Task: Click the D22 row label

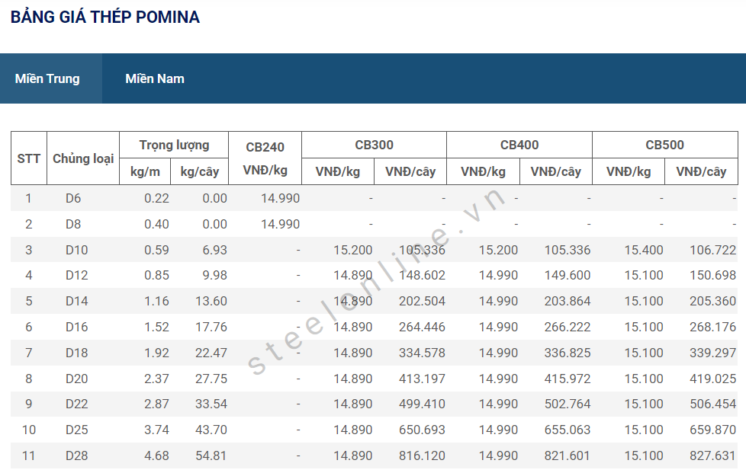Action: pos(76,404)
